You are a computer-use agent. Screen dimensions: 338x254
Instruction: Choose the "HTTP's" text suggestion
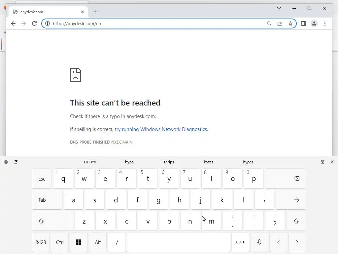(x=90, y=162)
